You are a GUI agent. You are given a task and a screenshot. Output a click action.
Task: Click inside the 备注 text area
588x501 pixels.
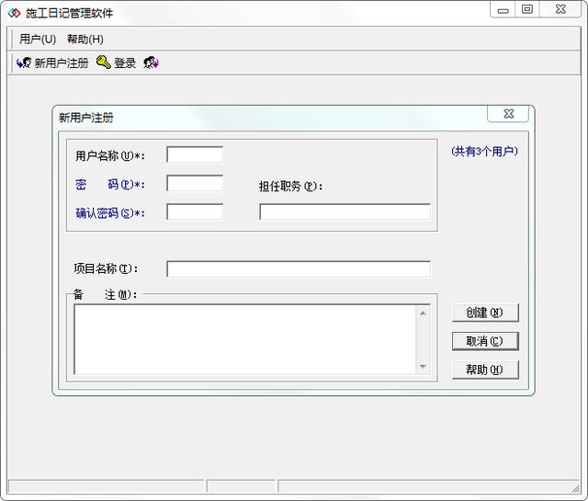pyautogui.click(x=245, y=339)
